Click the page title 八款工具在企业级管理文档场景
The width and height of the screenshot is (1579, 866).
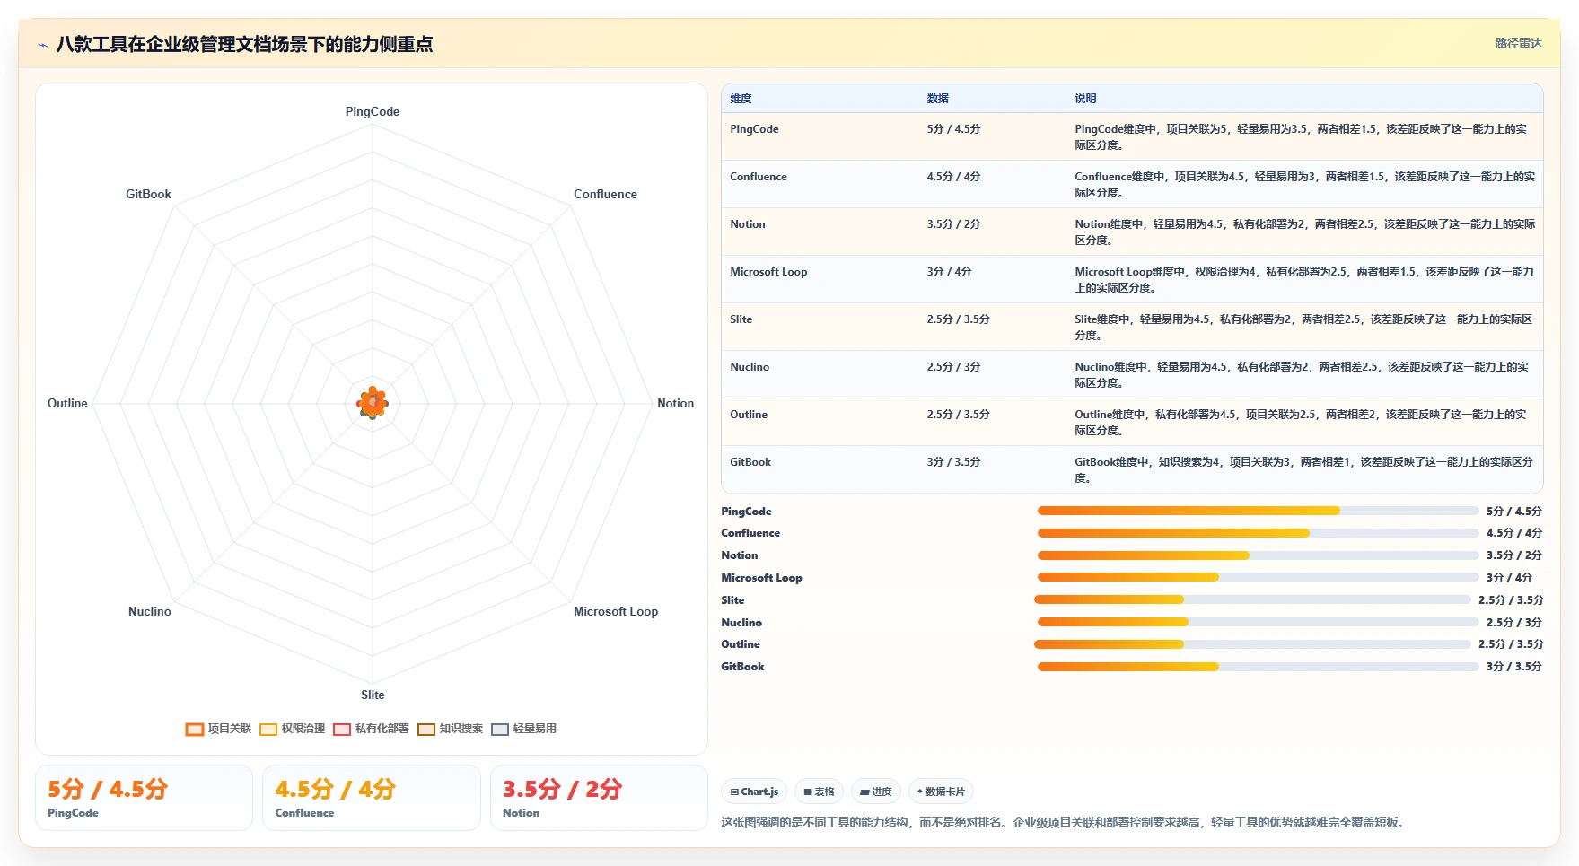coord(244,45)
